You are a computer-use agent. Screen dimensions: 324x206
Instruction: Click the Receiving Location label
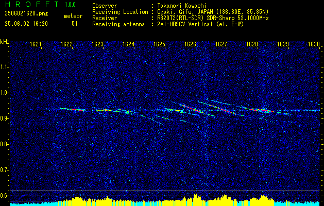[x=120, y=12]
